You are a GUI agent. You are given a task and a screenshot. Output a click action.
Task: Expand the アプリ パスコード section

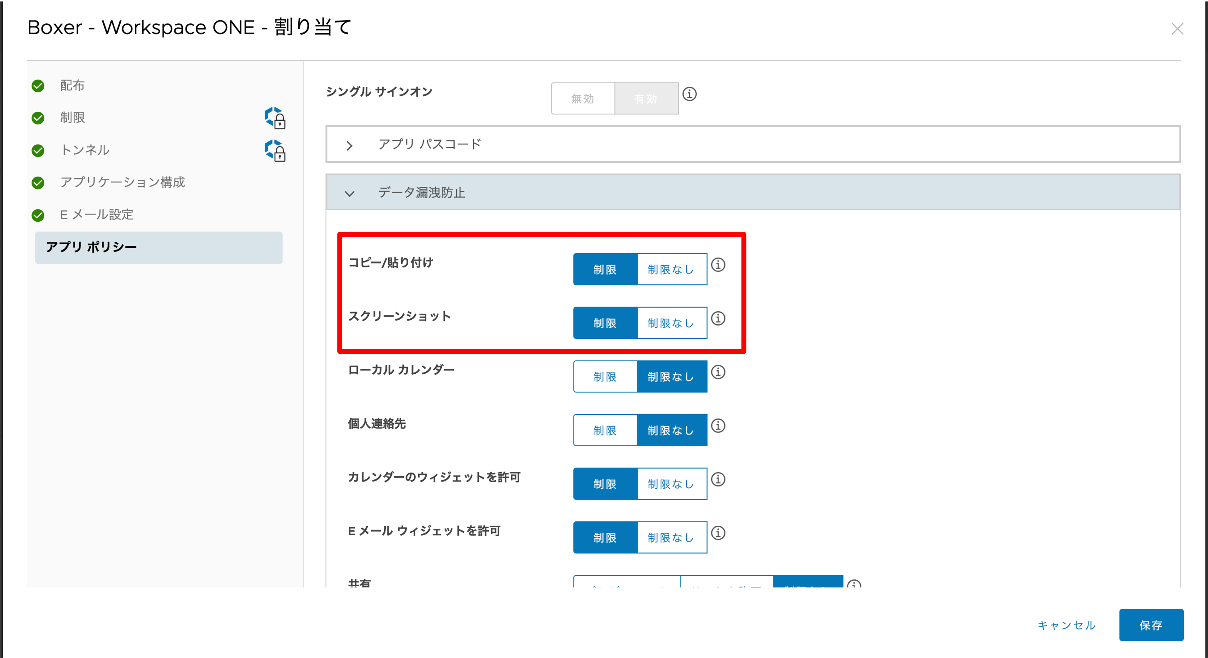click(x=349, y=145)
